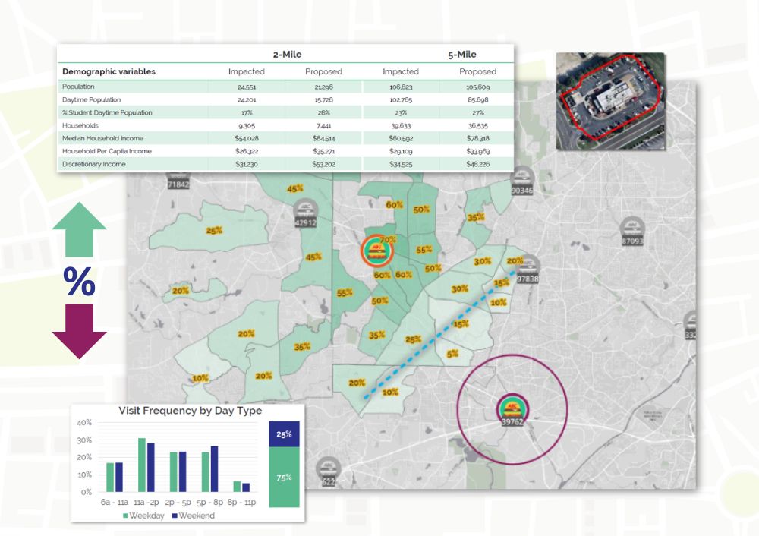Click the Visit Frequency by Day Type title
The width and height of the screenshot is (759, 536).
coord(190,410)
